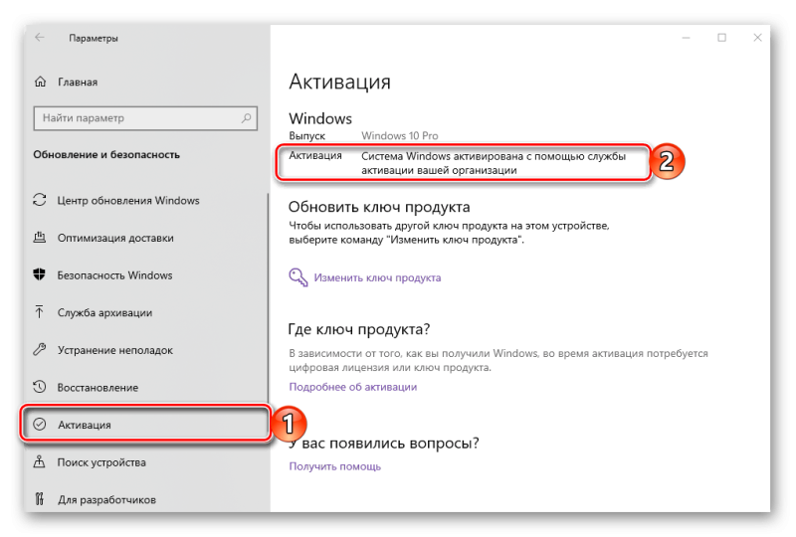The image size is (796, 537).
Task: Click the Windows 10 Pro edition text
Action: click(400, 135)
